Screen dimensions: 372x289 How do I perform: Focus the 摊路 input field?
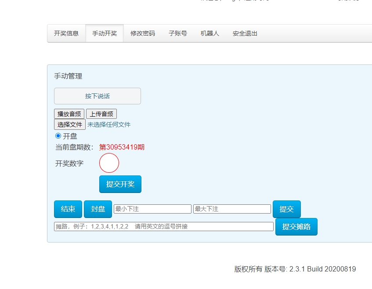[164, 226]
